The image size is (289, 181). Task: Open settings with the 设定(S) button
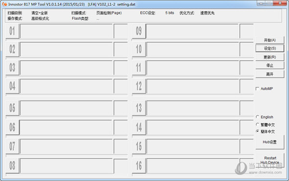click(x=270, y=48)
